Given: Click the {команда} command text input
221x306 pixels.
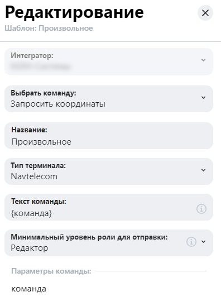Looking at the screenshot, I should point(109,207).
